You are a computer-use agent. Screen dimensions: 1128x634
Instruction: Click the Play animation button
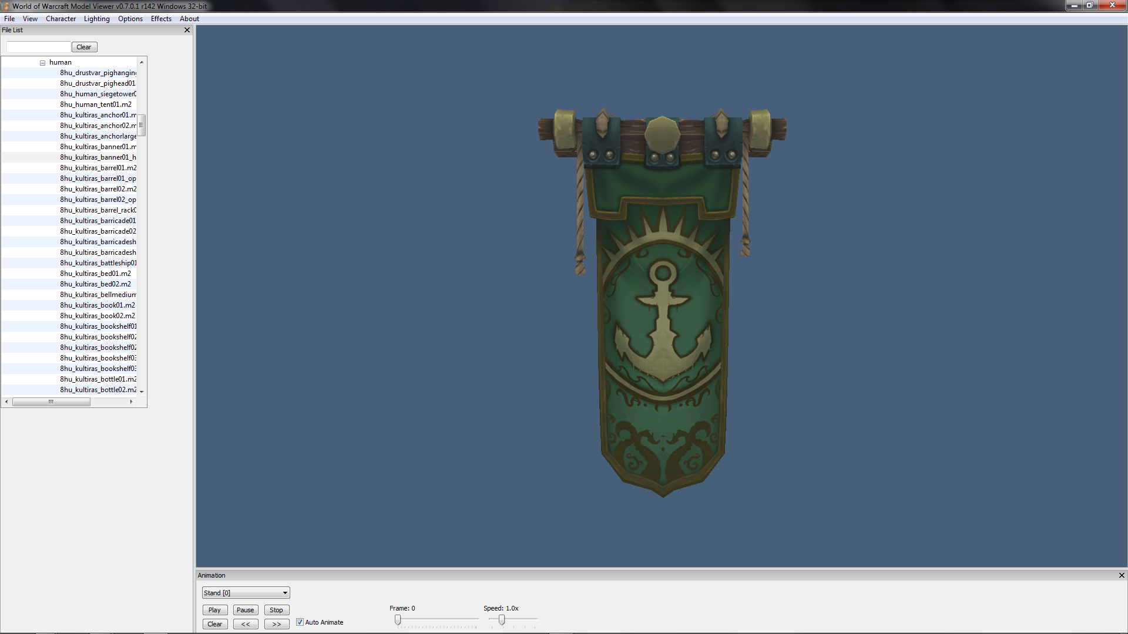coord(214,610)
